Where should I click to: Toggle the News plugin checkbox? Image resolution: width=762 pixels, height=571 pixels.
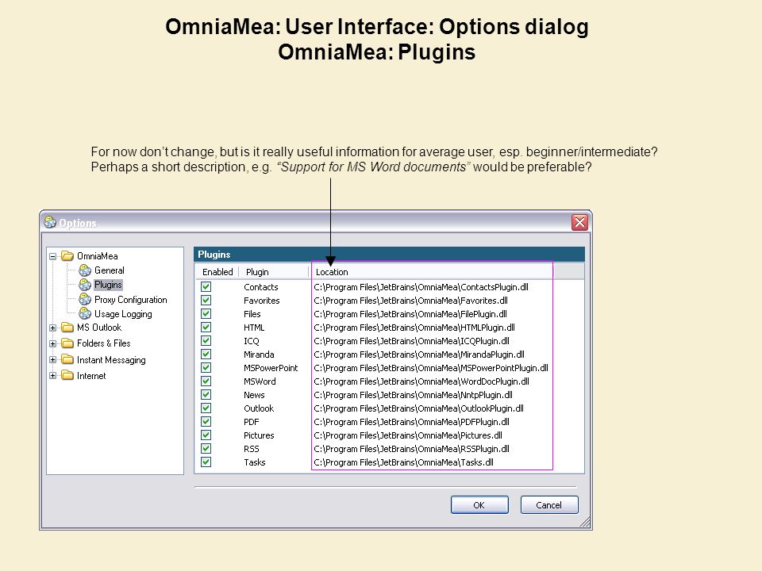(x=206, y=395)
